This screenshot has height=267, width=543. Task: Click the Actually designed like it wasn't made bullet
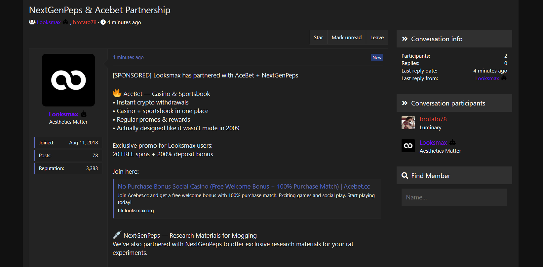tap(176, 128)
